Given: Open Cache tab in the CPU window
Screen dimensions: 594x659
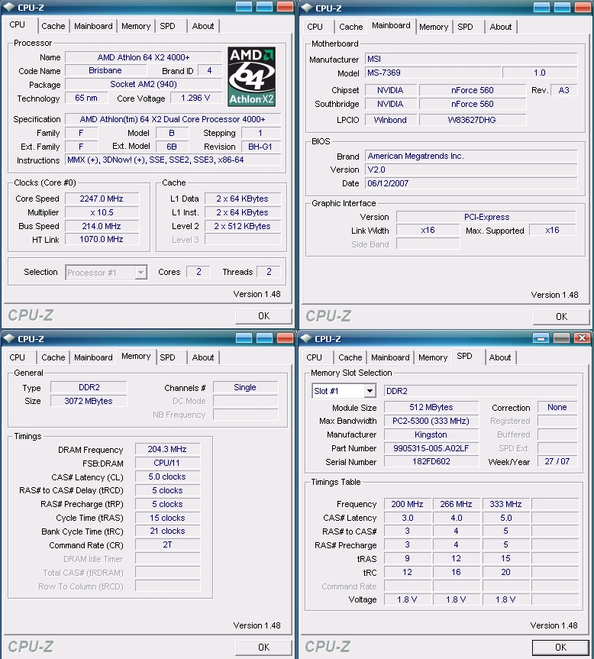Looking at the screenshot, I should (53, 26).
